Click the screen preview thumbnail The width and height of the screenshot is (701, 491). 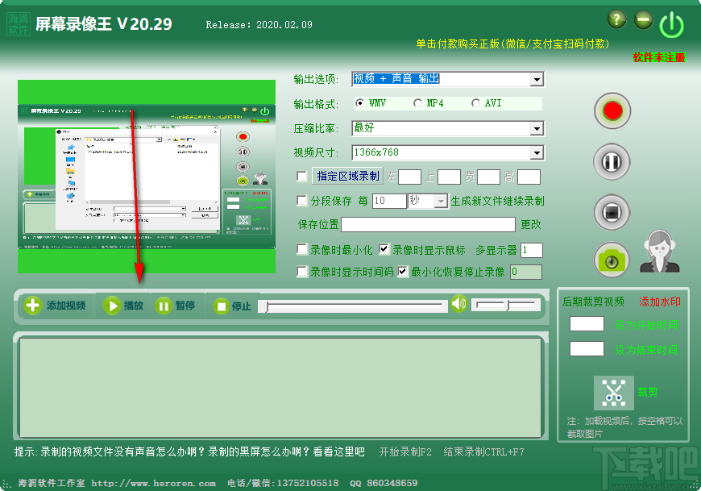pyautogui.click(x=147, y=177)
